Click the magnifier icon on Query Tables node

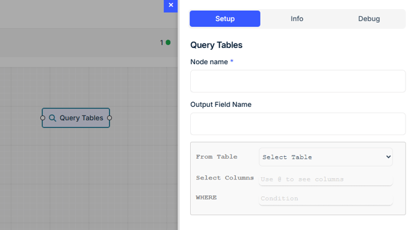(52, 118)
